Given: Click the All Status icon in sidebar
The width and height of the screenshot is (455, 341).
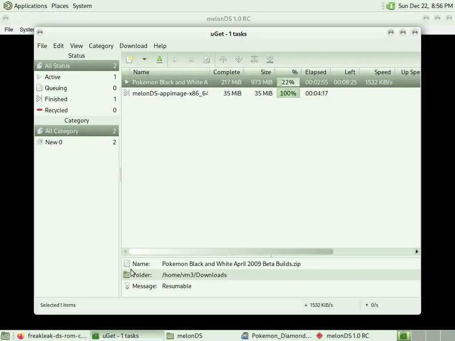Looking at the screenshot, I should [40, 66].
